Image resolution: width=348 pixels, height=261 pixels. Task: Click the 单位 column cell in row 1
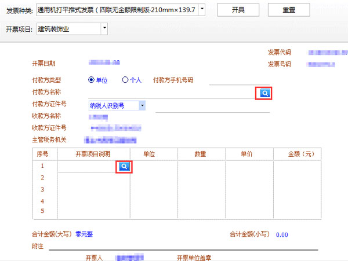154,167
